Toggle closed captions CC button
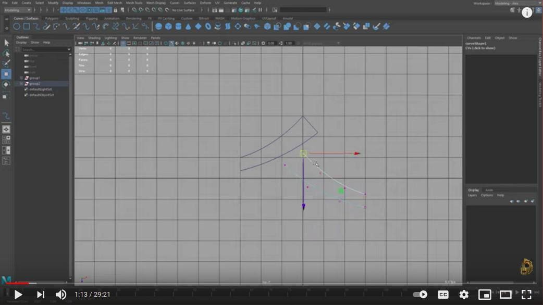This screenshot has height=305, width=543. point(443,294)
